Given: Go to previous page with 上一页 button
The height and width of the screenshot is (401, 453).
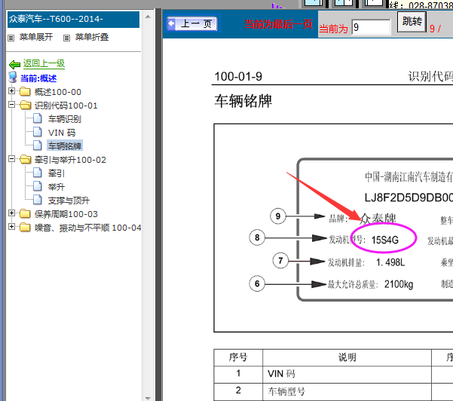Looking at the screenshot, I should (192, 23).
